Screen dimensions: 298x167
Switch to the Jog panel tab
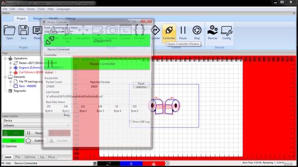click(x=42, y=157)
